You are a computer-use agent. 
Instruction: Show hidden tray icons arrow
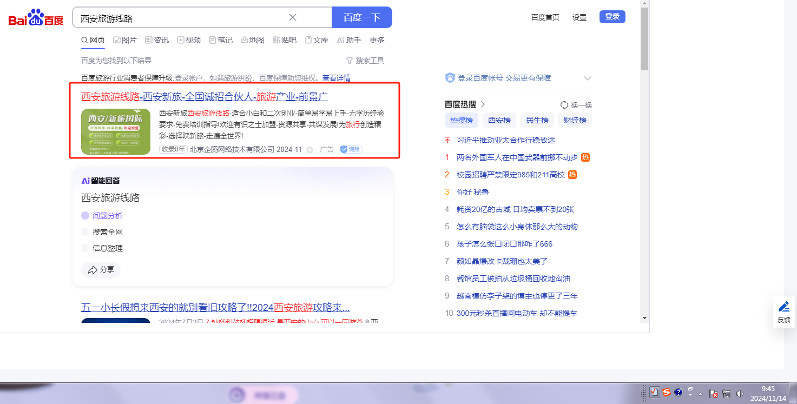tap(701, 393)
